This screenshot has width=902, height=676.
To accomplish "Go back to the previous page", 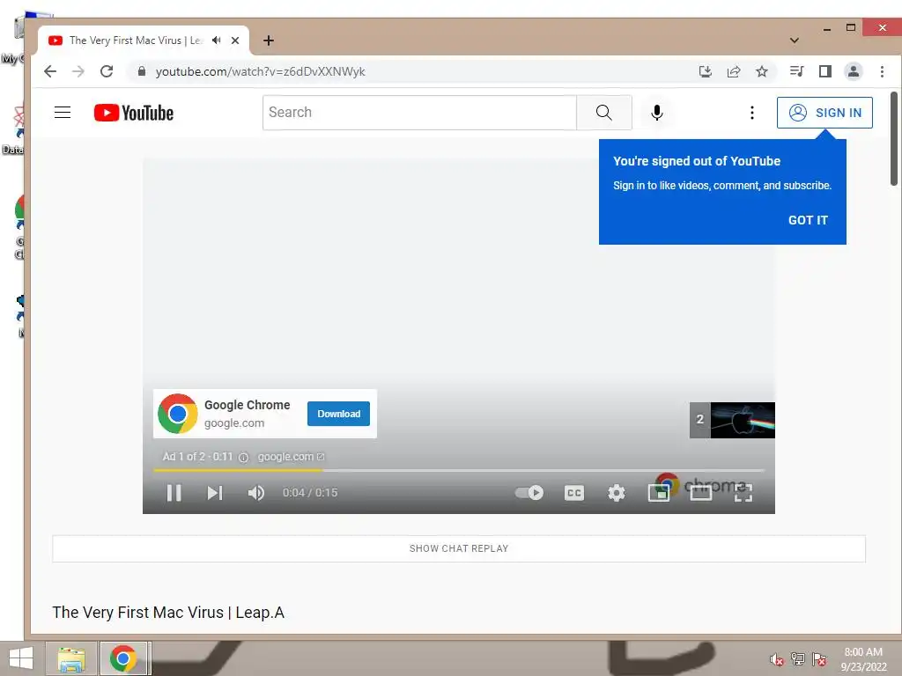I will 50,71.
